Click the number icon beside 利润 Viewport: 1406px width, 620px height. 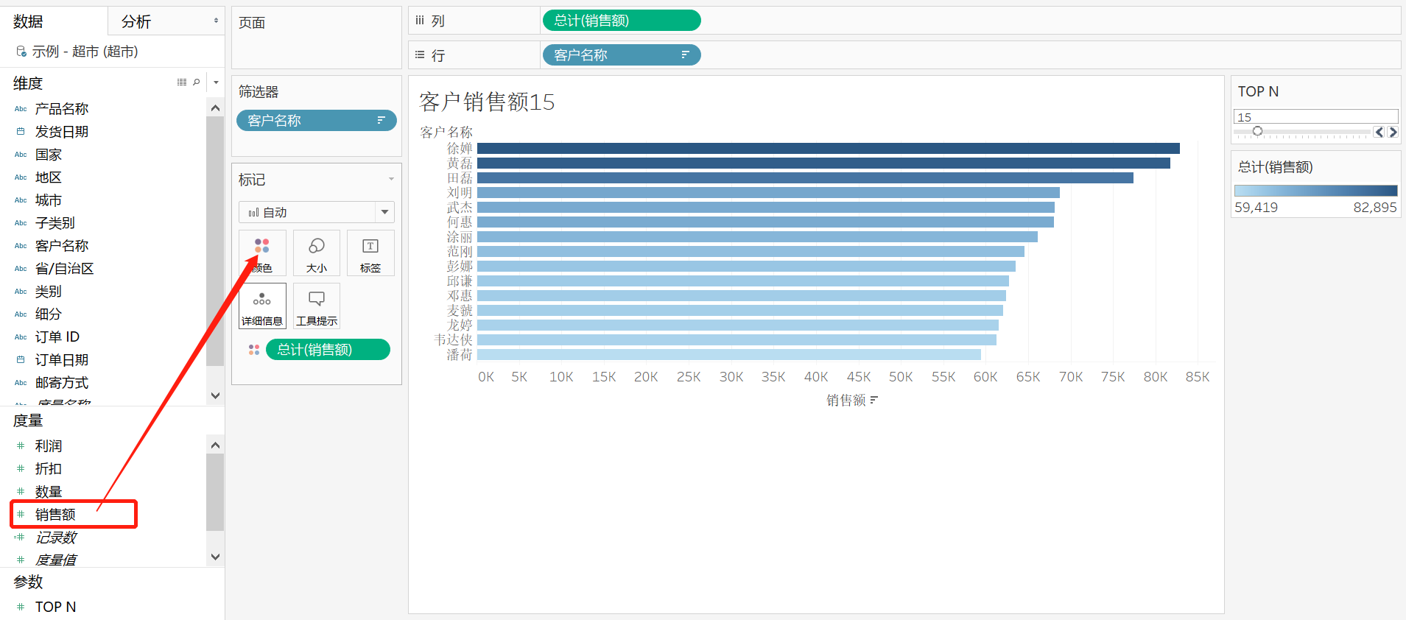pos(21,446)
